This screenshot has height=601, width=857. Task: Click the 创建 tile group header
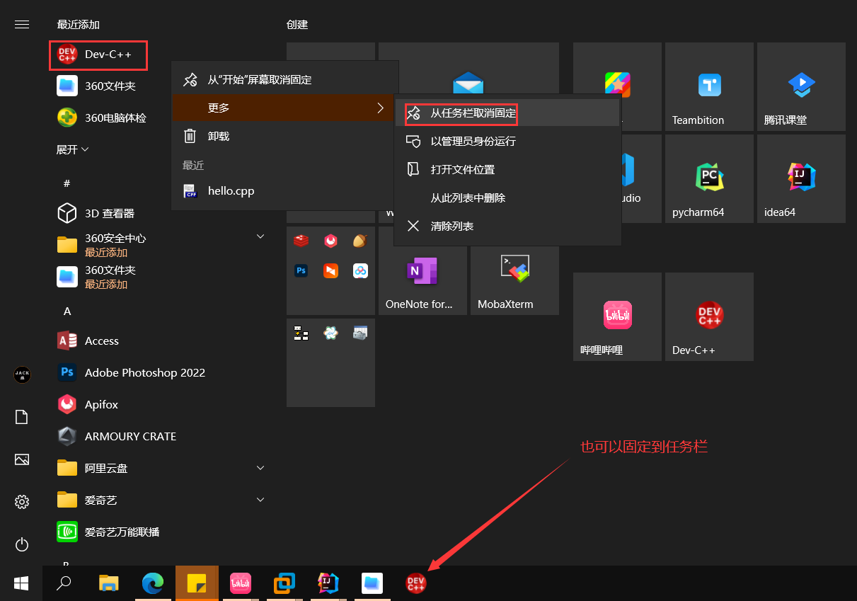pyautogui.click(x=297, y=24)
